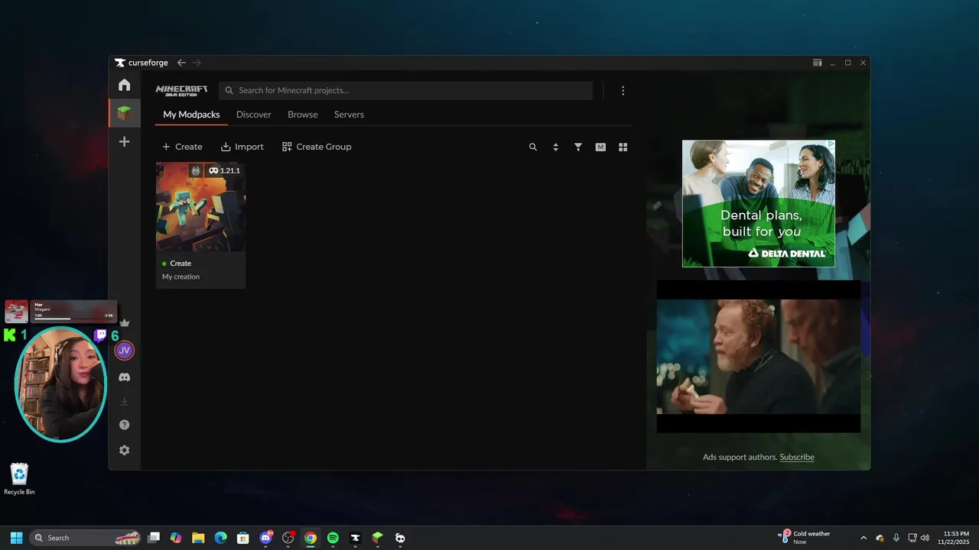Click the Minecraft Java Edition logo
This screenshot has height=550, width=979.
(182, 90)
